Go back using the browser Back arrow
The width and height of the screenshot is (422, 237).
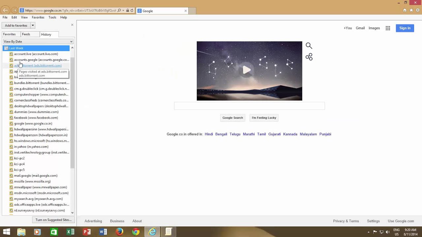6,10
